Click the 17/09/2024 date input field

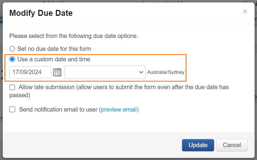point(30,72)
